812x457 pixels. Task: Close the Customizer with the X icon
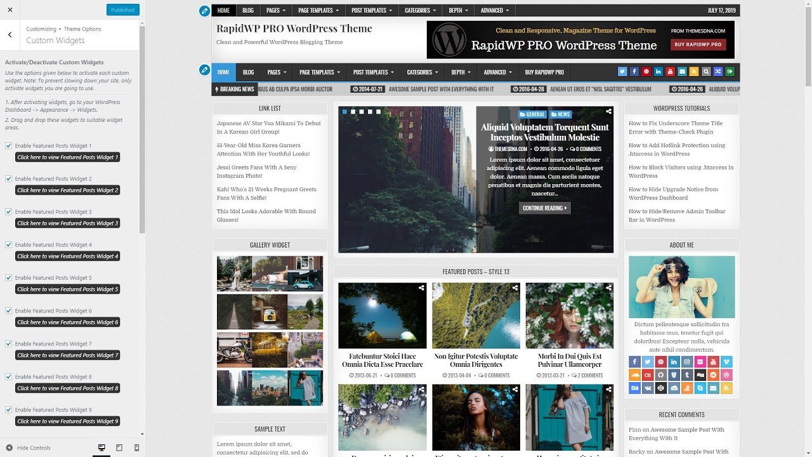[x=10, y=10]
